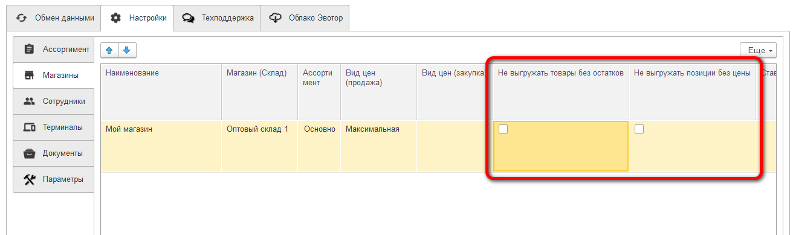This screenshot has width=793, height=235.
Task: Select the Мой магазин cell
Action: (161, 146)
